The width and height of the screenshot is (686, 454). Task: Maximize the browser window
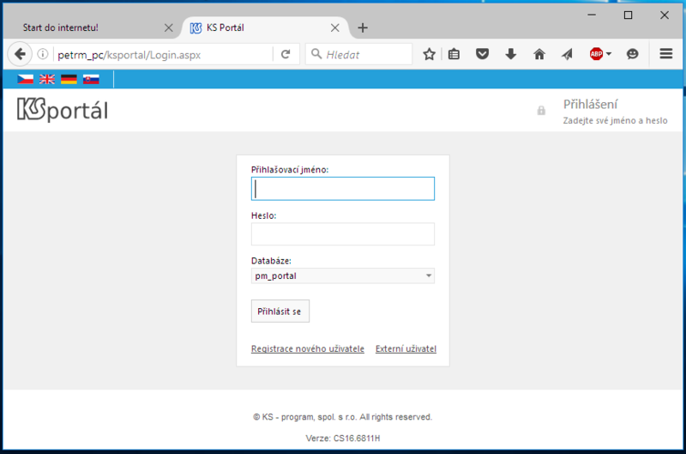tap(628, 15)
